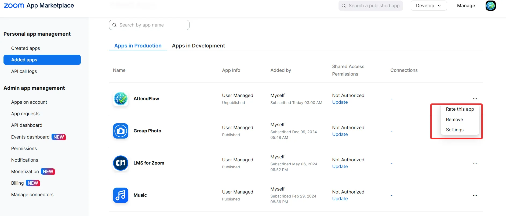
Task: Open the three-dot menu for AttendFlow
Action: [x=475, y=99]
